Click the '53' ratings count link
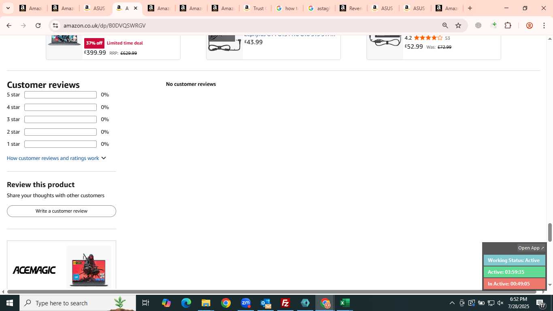 click(x=447, y=38)
